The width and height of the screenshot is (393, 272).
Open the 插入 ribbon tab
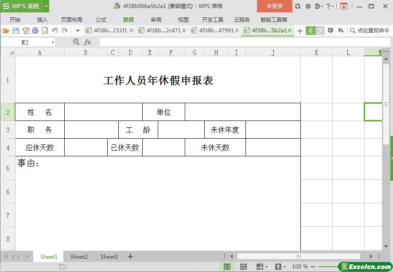42,19
